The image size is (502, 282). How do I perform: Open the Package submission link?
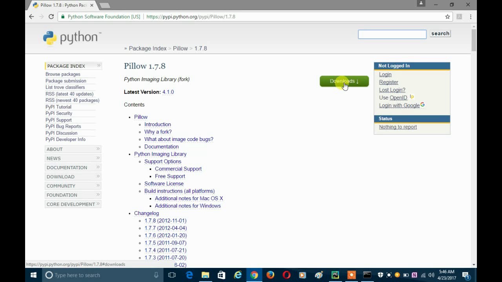point(66,81)
